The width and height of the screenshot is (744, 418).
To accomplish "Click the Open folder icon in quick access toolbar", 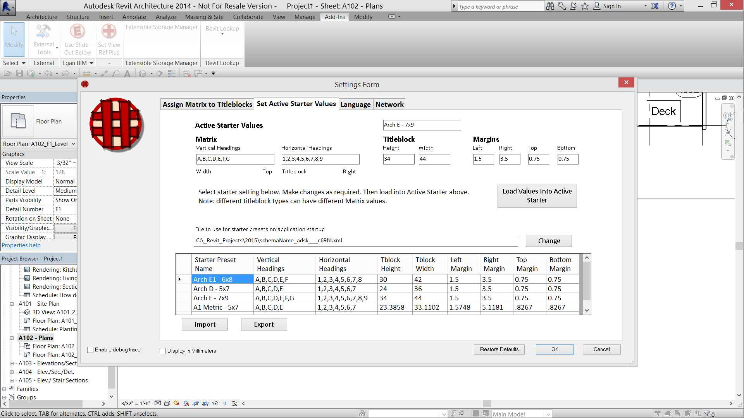I will coord(7,74).
